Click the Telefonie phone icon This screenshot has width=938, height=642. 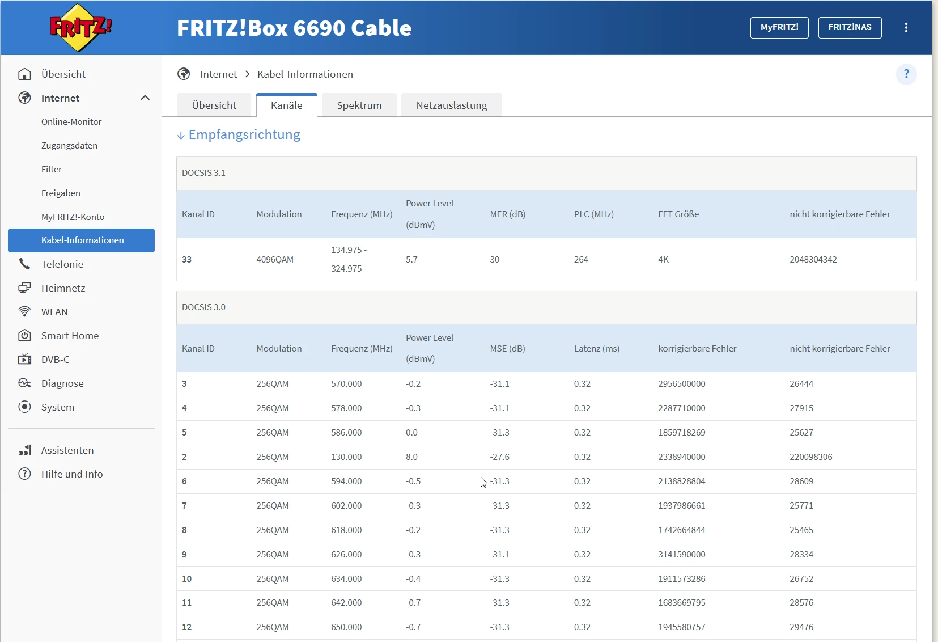[24, 264]
